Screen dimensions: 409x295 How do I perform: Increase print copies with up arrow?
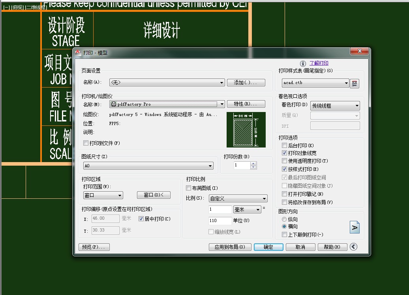[x=253, y=163]
